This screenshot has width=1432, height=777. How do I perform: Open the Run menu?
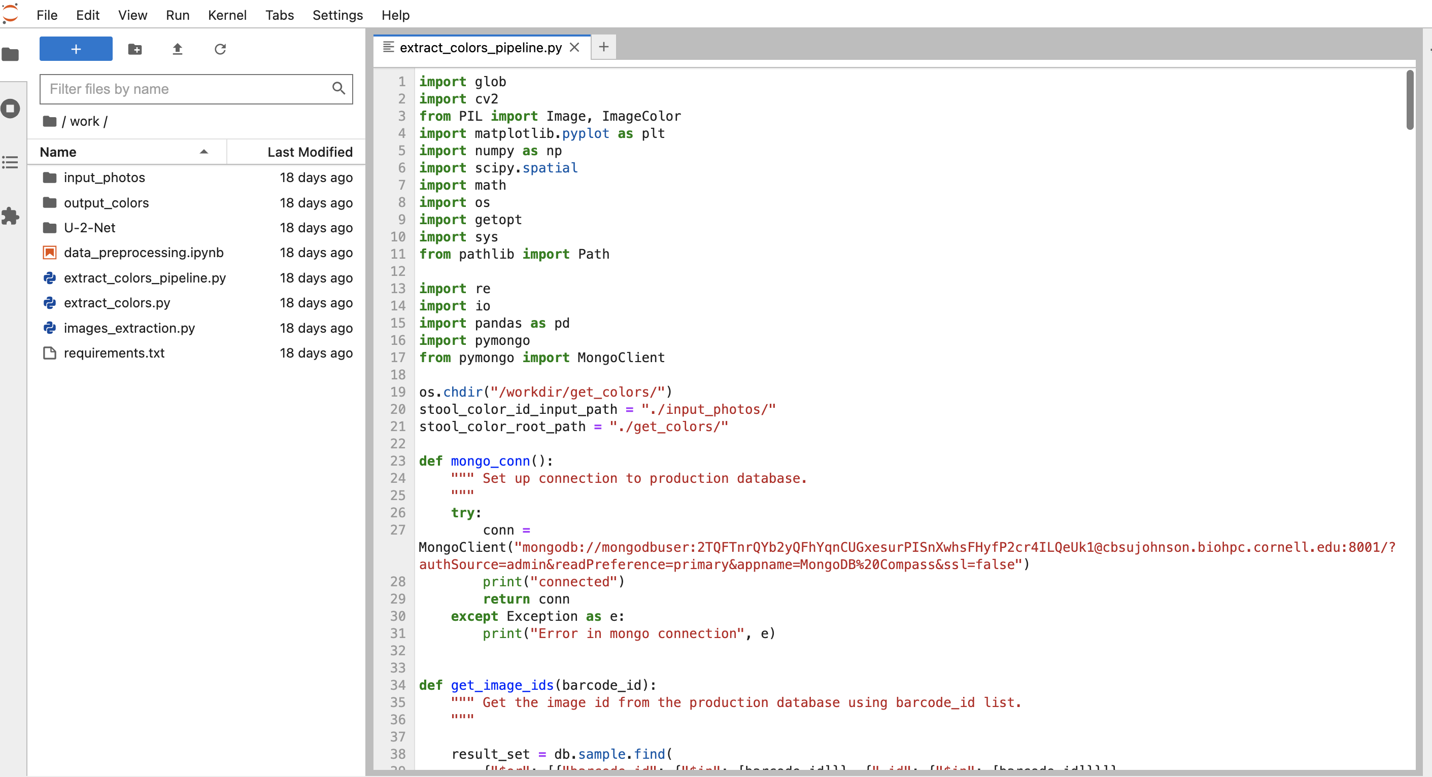click(x=177, y=15)
